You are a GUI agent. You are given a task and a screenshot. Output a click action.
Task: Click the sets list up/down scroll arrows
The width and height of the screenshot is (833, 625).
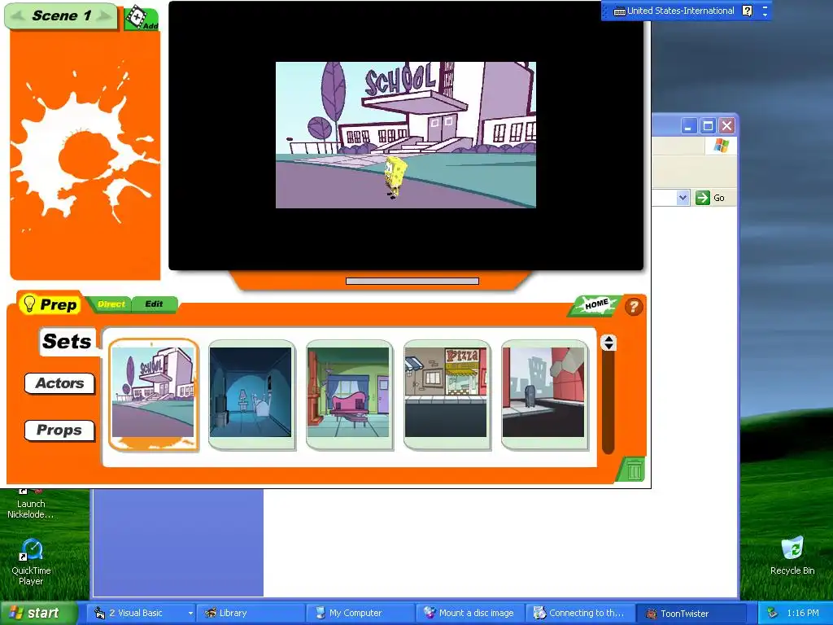(608, 343)
